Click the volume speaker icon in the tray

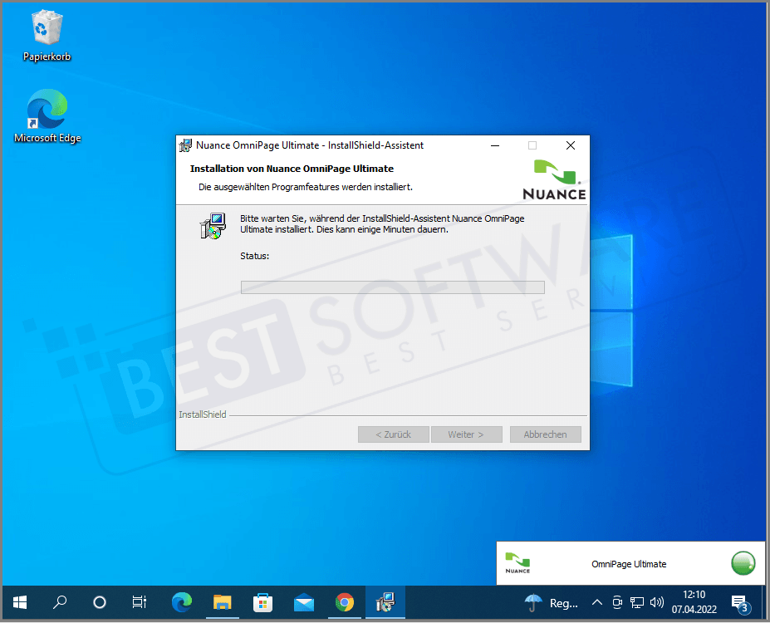pyautogui.click(x=657, y=602)
